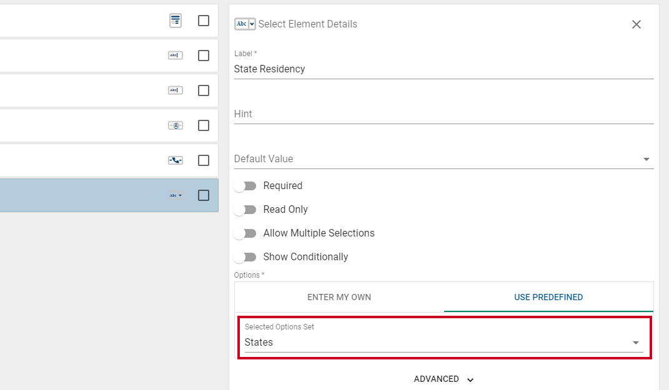Tick the checkbox in the phone element row
Screen dimensions: 669x390
pyautogui.click(x=204, y=160)
